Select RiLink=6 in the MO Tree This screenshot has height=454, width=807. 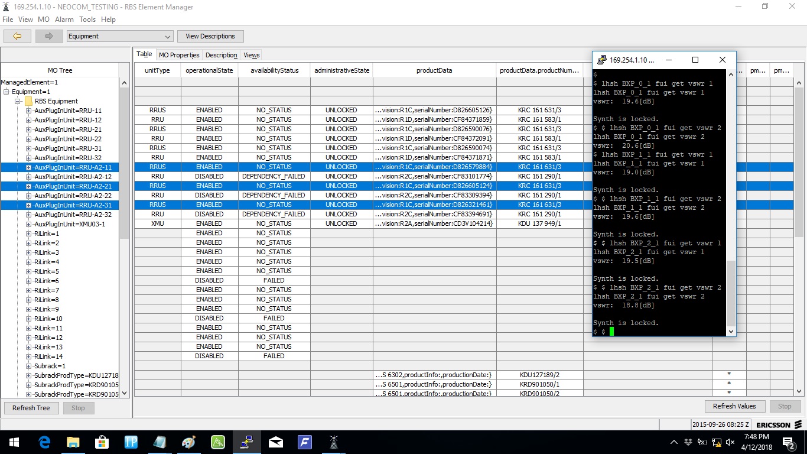[46, 281]
